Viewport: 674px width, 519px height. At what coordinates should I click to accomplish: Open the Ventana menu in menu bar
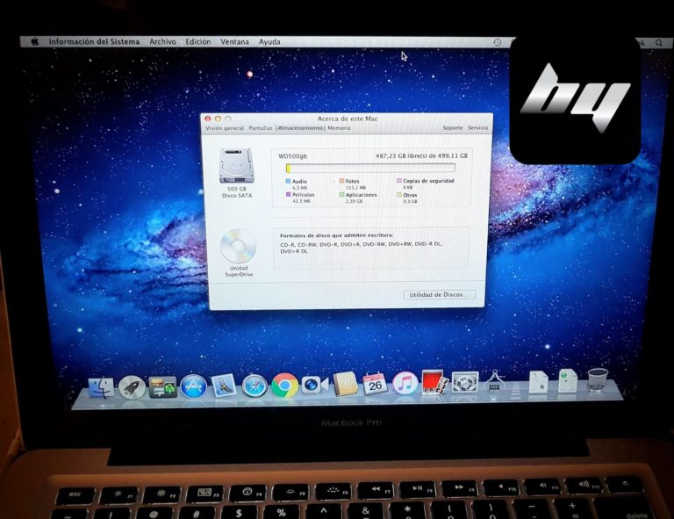click(x=234, y=41)
